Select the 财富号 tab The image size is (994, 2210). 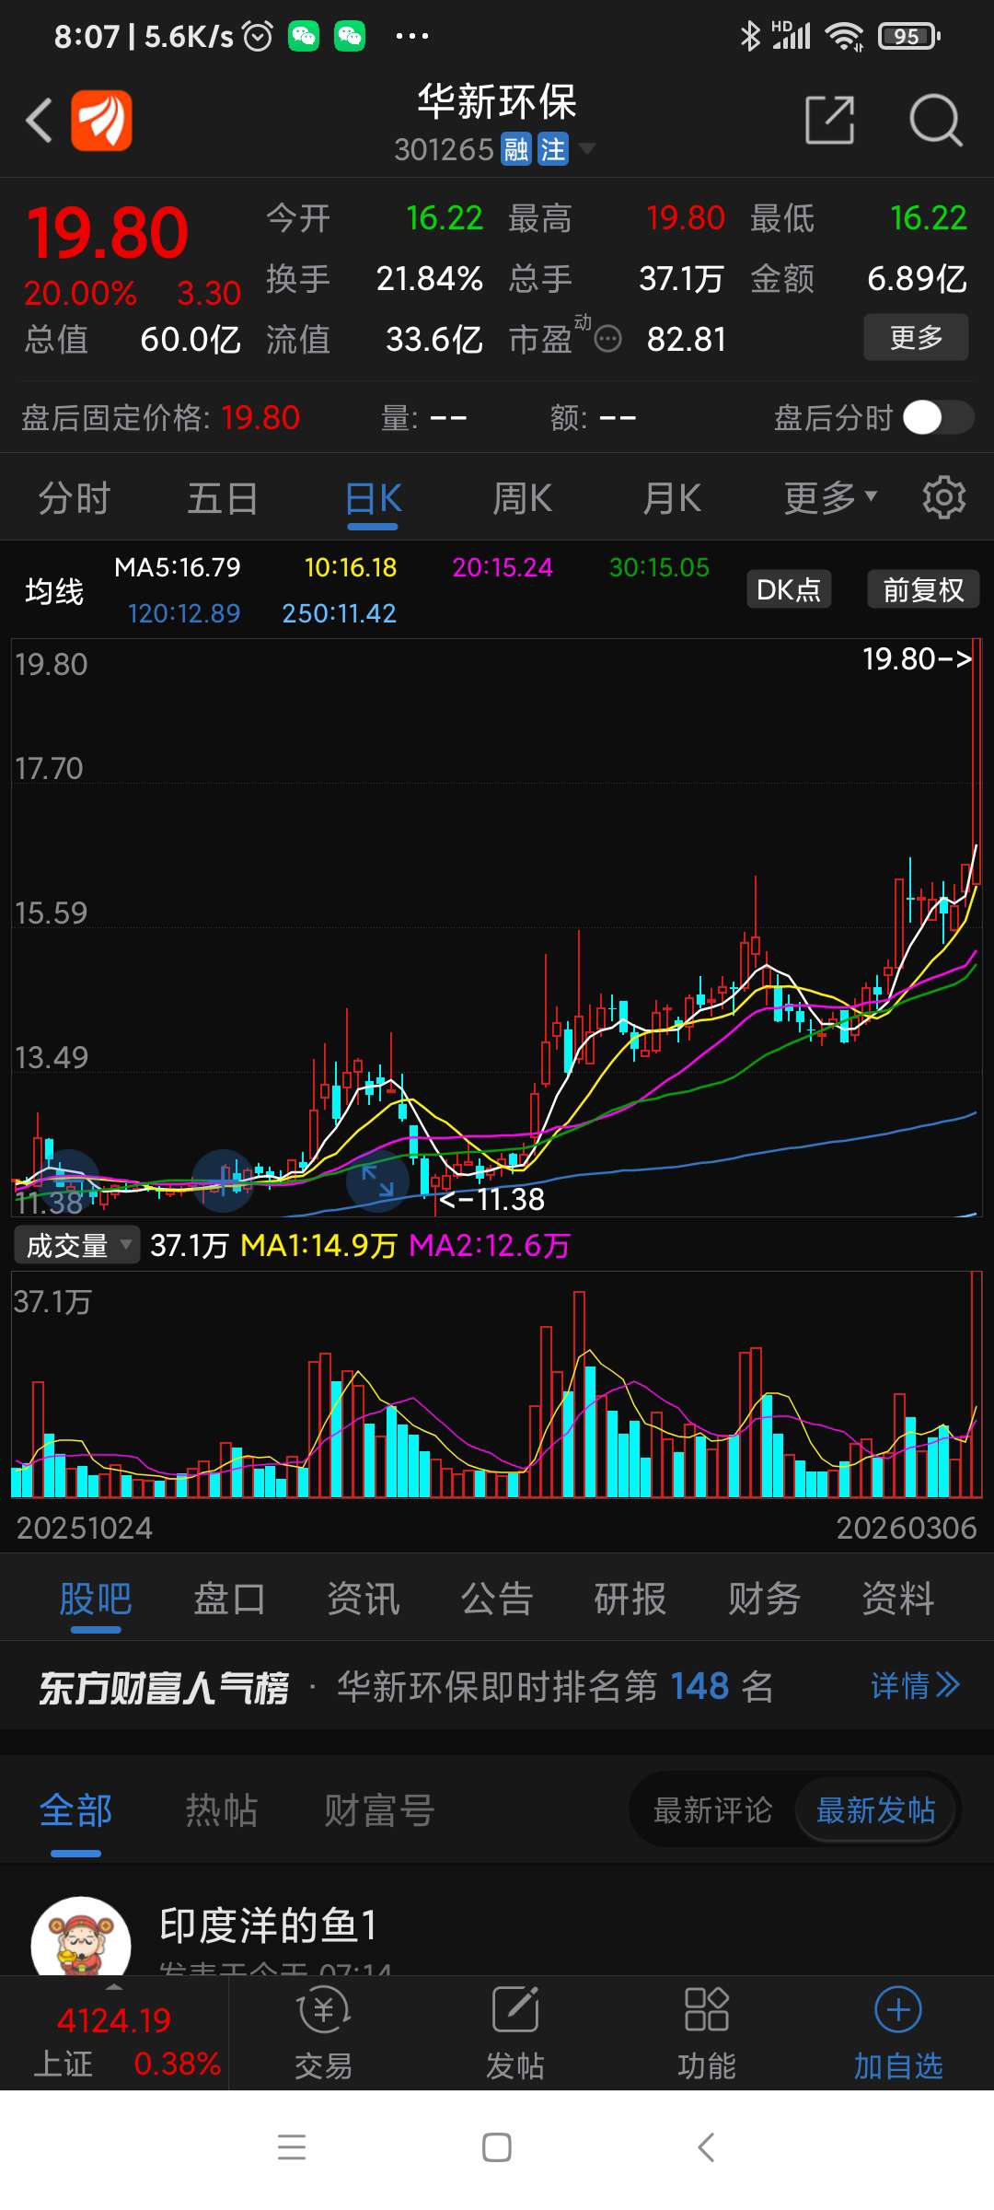(x=379, y=1810)
